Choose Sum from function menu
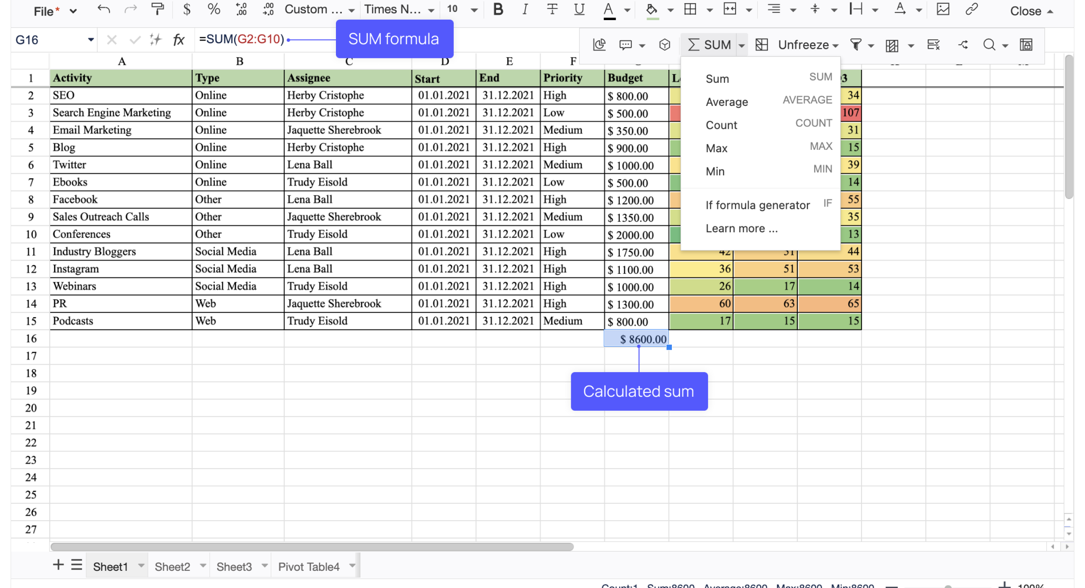 [x=761, y=79]
